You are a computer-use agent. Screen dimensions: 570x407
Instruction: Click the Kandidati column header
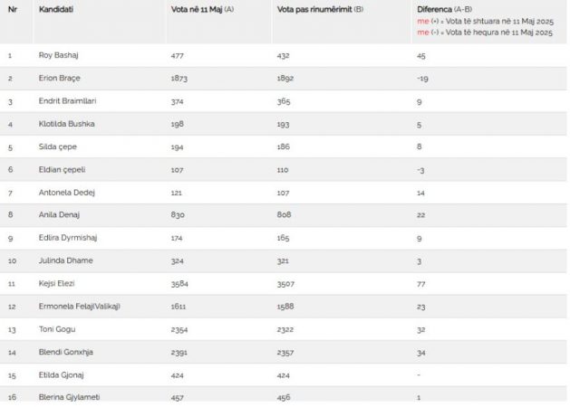pos(56,9)
